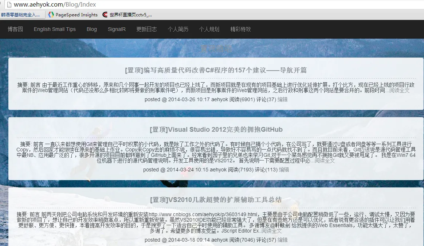This screenshot has height=246, width=424.
Task: Click 阅读全文 on the C# 157 suggestions post
Action: point(399,91)
